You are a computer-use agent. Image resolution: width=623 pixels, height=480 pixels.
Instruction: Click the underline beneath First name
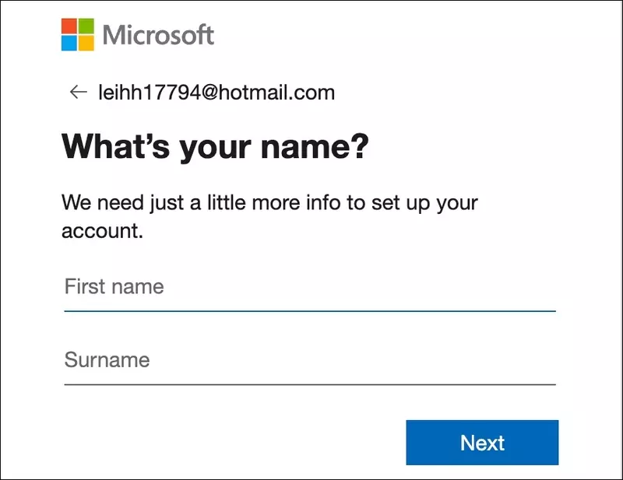pos(310,311)
